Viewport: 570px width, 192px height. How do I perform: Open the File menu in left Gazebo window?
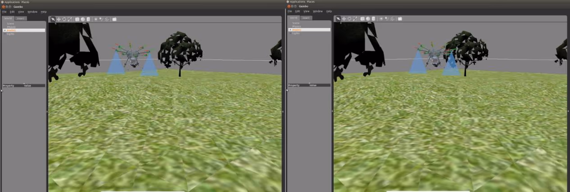click(x=5, y=11)
